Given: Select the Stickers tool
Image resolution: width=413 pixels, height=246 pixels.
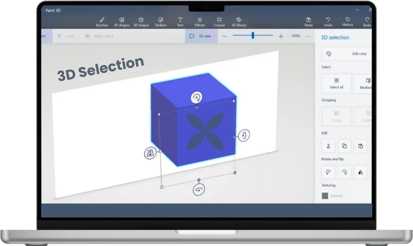Looking at the screenshot, I should pyautogui.click(x=161, y=21).
